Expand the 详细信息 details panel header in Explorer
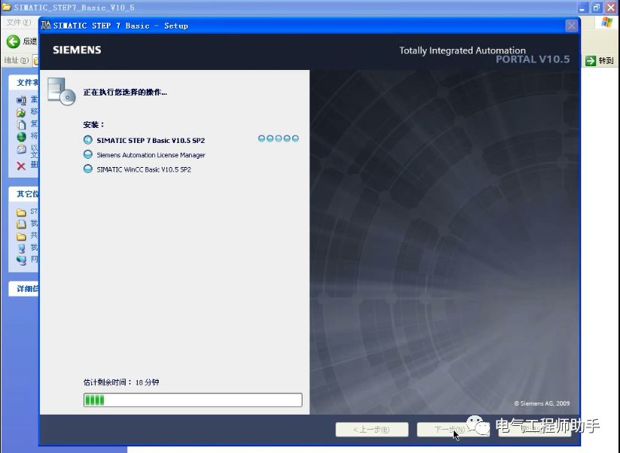 pos(24,288)
